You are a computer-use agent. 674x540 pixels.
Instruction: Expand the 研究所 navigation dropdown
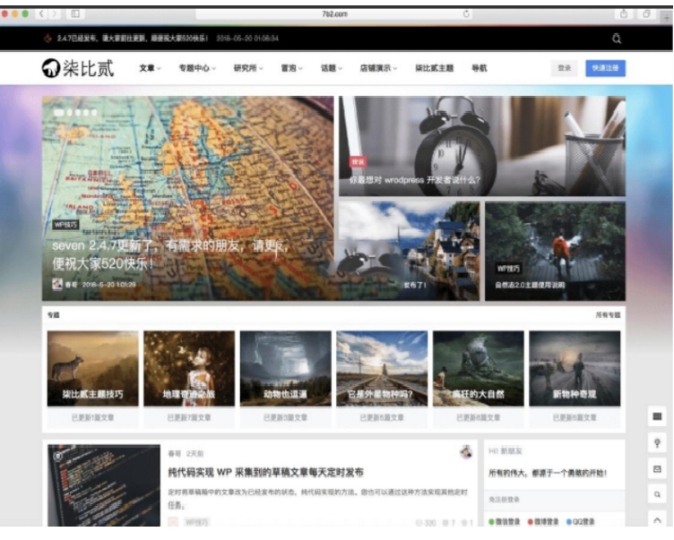[248, 68]
